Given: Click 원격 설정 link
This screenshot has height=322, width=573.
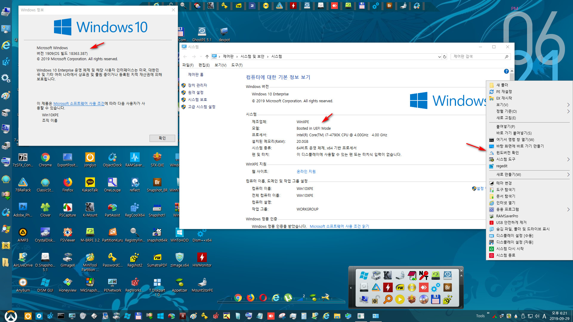Looking at the screenshot, I should click(x=195, y=92).
